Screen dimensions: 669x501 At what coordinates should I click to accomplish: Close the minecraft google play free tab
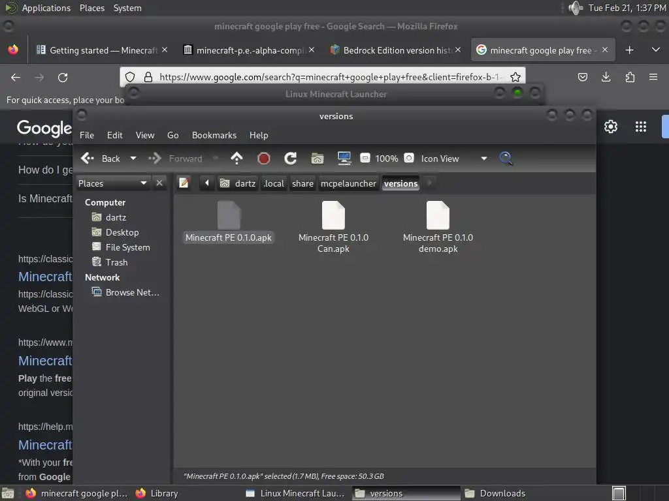pos(605,50)
